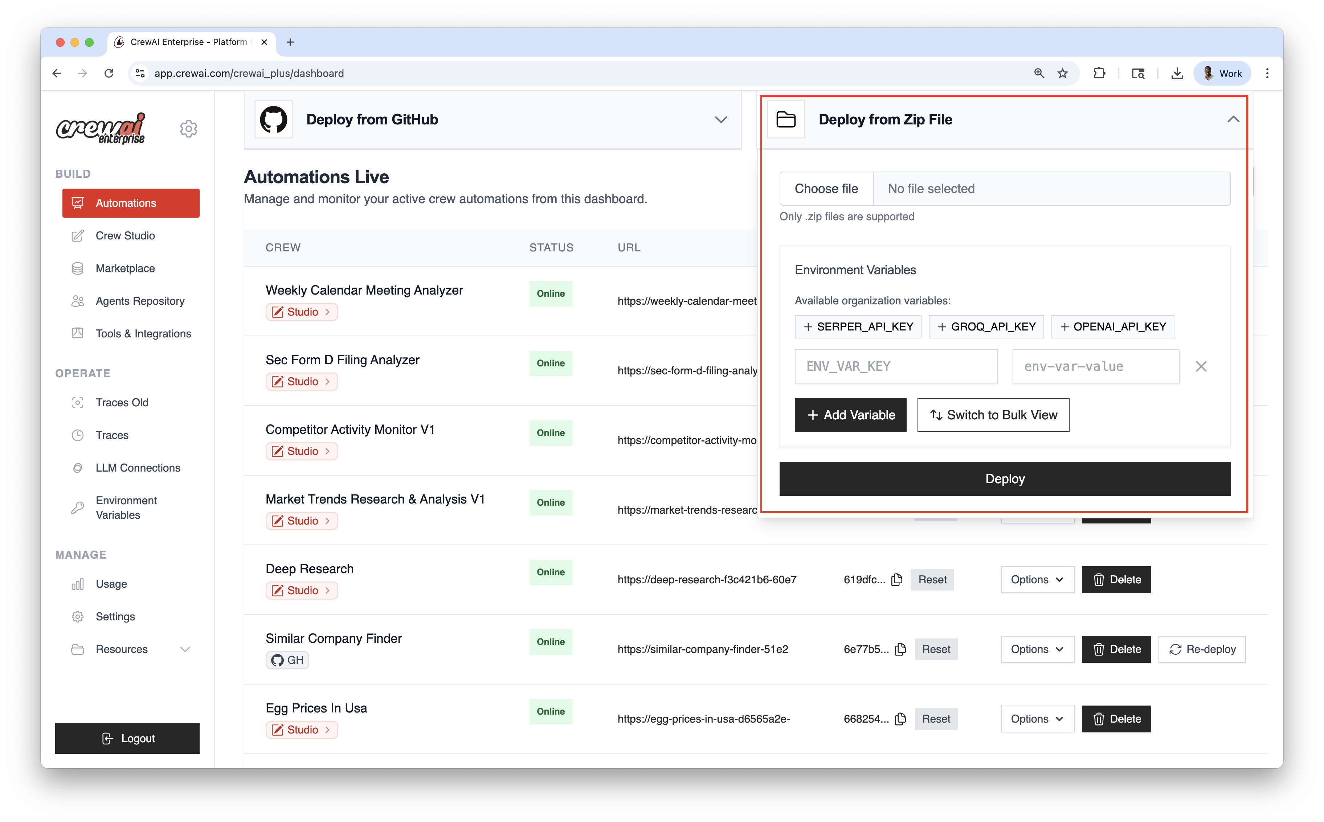Image resolution: width=1324 pixels, height=822 pixels.
Task: Expand the Resources section in sidebar
Action: pos(185,649)
